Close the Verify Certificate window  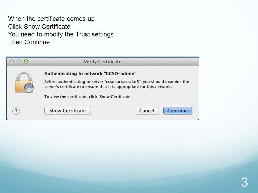[12, 62]
